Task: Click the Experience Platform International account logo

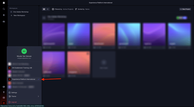Action: coord(10,79)
